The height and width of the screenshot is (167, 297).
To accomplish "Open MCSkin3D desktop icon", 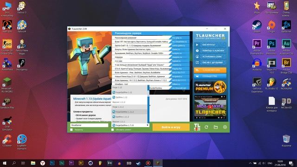I will click(x=286, y=103).
